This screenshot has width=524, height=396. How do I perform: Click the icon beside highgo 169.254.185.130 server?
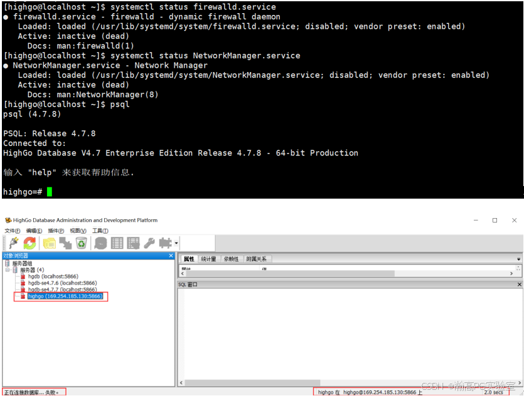pyautogui.click(x=23, y=296)
